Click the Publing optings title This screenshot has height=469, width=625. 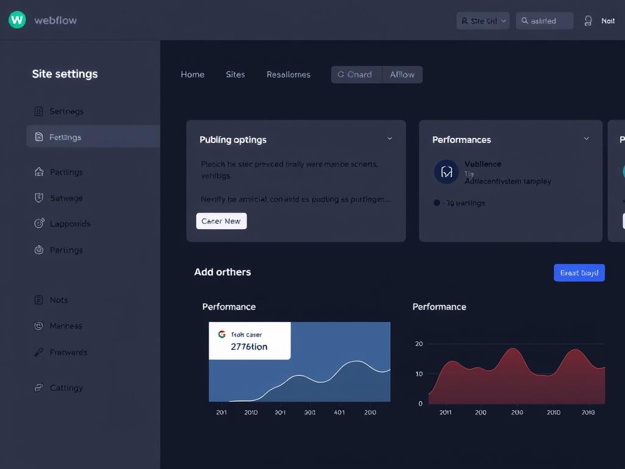click(x=233, y=140)
